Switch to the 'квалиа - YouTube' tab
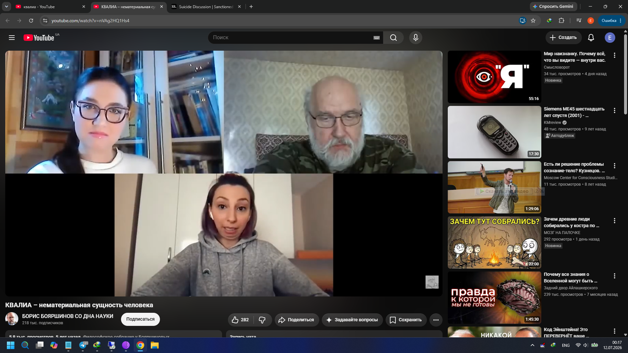The image size is (628, 353). [x=49, y=7]
